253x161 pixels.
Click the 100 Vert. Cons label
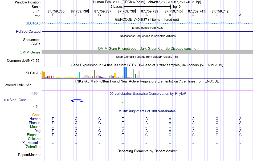click(15, 100)
